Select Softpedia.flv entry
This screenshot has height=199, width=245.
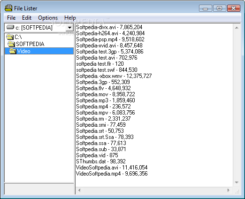point(103,88)
